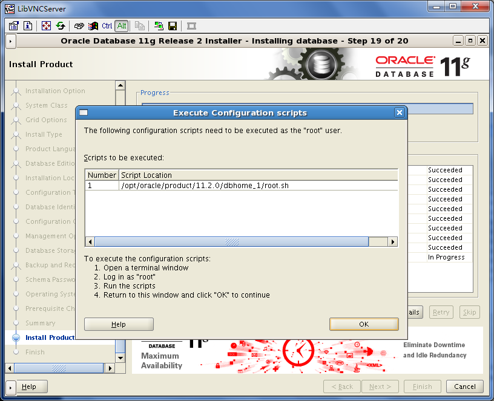The height and width of the screenshot is (401, 494).
Task: Click the LibVNCServer title bar app icon
Action: 10,9
